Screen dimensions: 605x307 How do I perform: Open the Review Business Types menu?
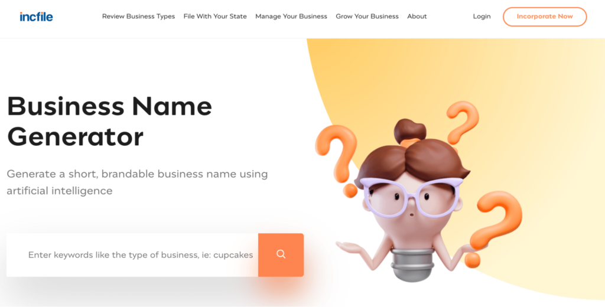(x=138, y=17)
